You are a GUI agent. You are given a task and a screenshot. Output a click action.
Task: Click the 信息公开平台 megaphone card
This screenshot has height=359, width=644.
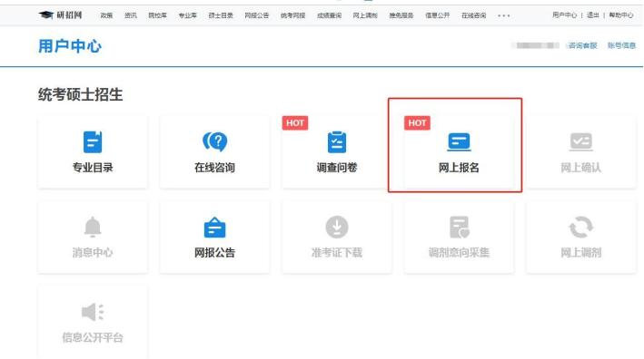[93, 322]
